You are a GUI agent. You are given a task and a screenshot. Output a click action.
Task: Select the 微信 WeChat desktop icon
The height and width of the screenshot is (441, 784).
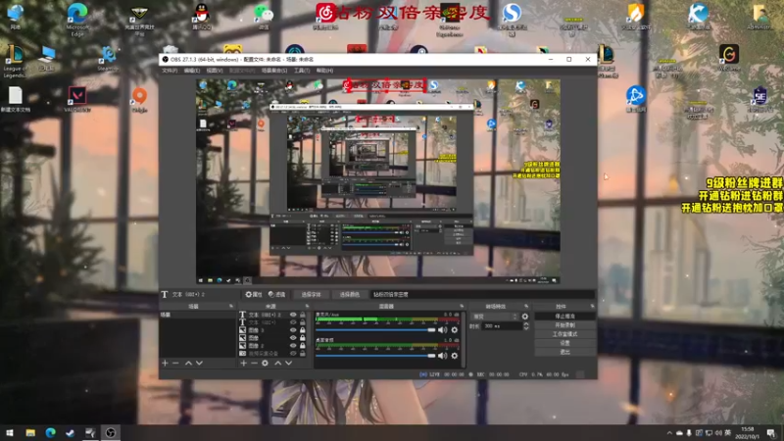(264, 16)
